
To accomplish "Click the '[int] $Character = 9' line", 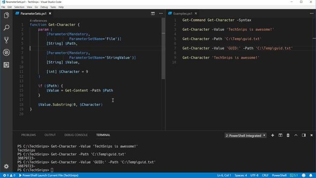I will [67, 72].
